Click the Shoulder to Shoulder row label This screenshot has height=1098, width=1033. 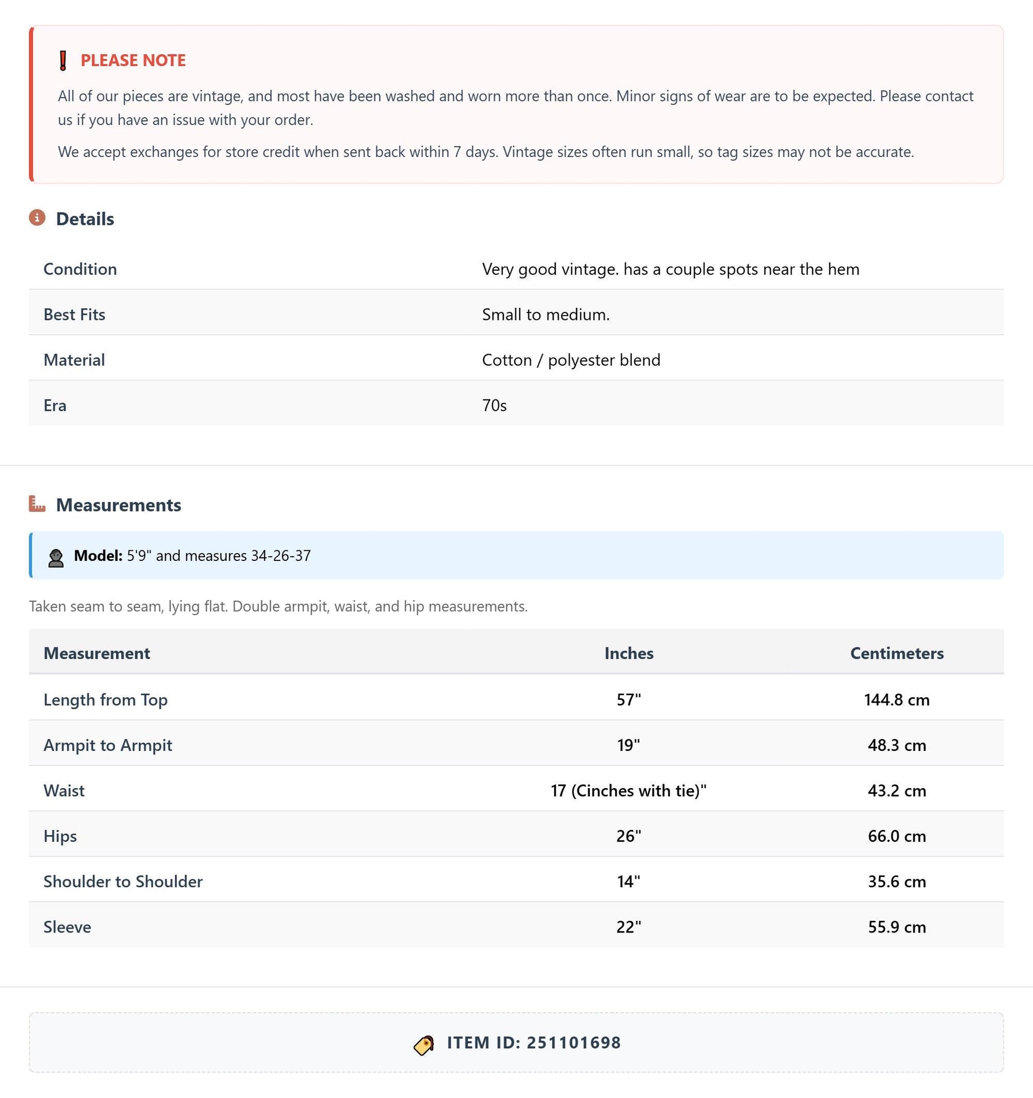123,881
